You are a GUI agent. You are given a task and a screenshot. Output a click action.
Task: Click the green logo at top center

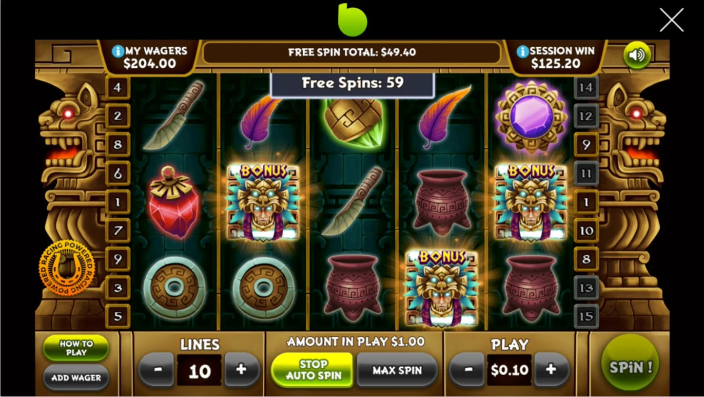[x=352, y=19]
